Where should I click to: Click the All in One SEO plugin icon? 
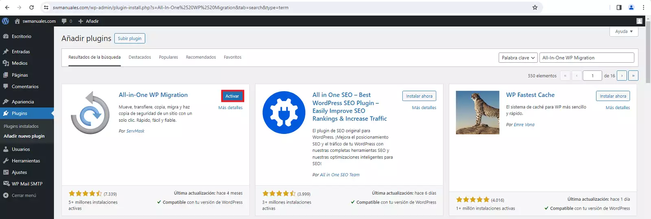(x=284, y=112)
